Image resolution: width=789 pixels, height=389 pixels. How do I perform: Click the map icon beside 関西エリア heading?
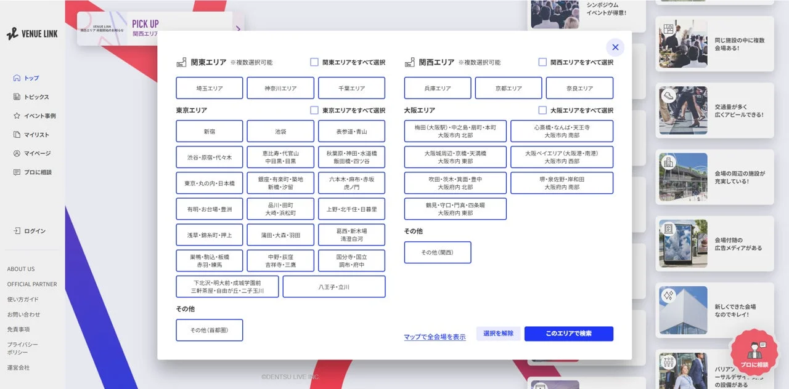point(408,62)
